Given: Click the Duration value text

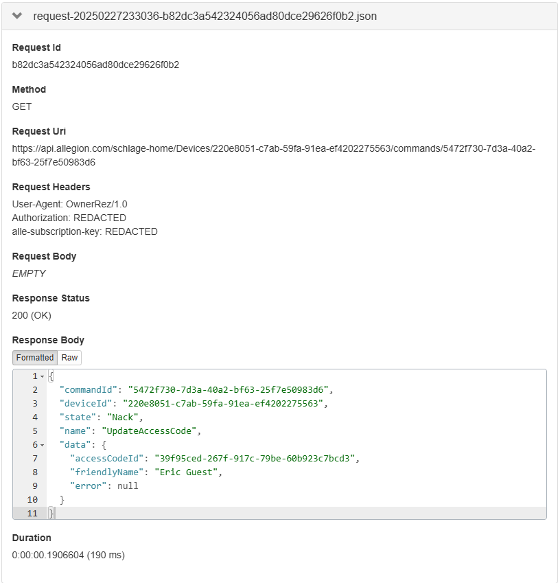Looking at the screenshot, I should [x=69, y=555].
